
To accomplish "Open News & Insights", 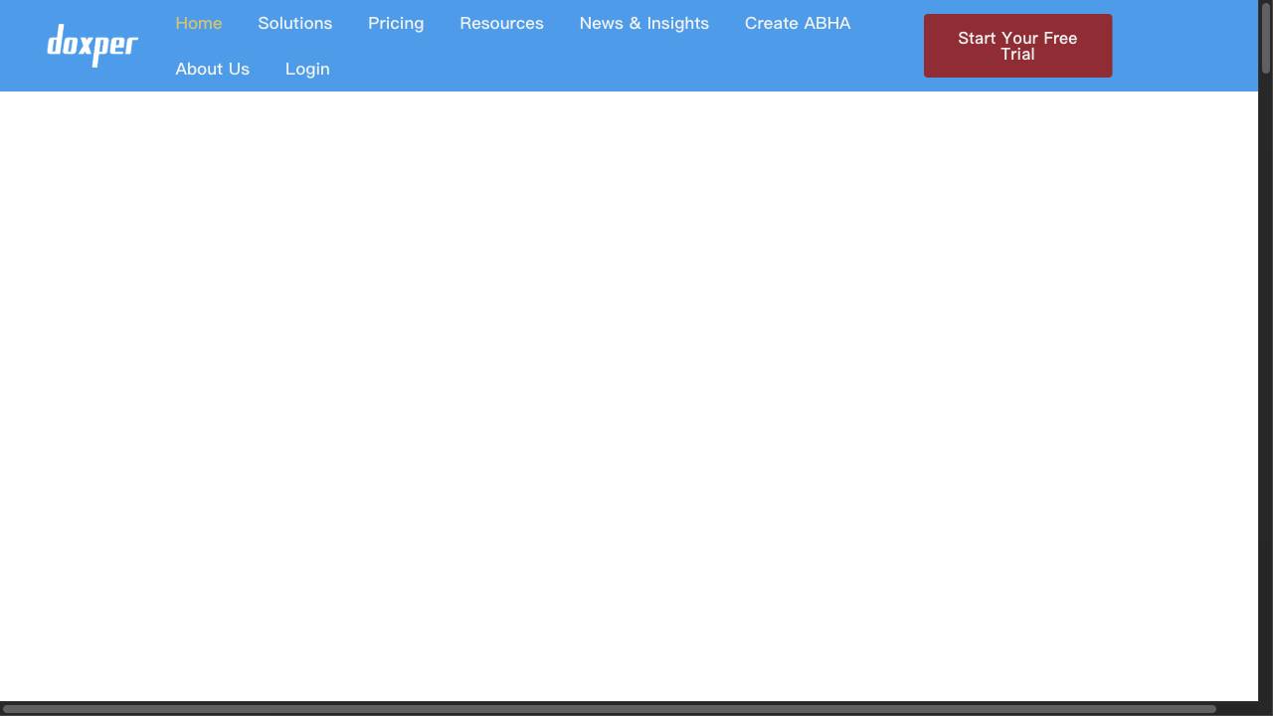I will tap(644, 23).
